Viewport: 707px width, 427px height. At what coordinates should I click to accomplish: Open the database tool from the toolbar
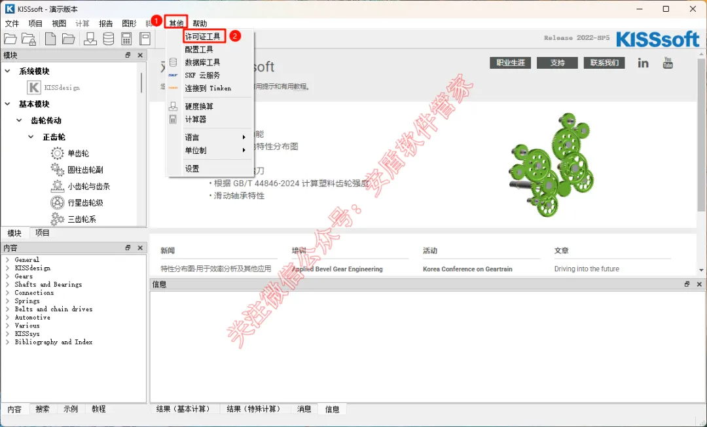coord(108,39)
